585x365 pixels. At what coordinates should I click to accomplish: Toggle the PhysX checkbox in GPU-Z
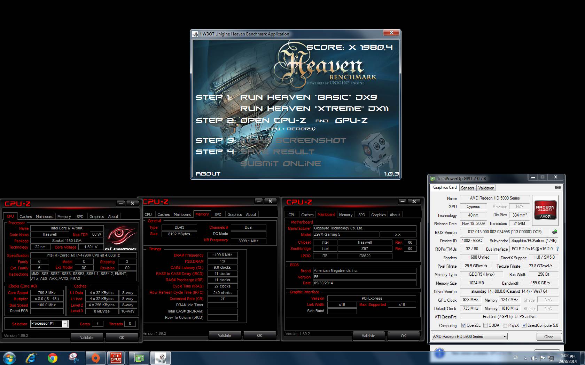pyautogui.click(x=505, y=325)
